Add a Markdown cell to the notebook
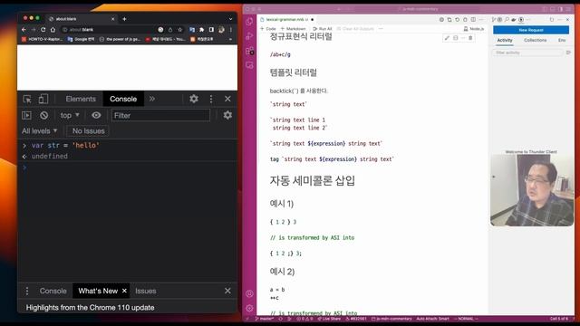Image resolution: width=580 pixels, height=326 pixels. pos(293,28)
